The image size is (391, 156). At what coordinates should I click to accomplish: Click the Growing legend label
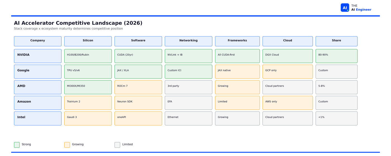(x=78, y=145)
